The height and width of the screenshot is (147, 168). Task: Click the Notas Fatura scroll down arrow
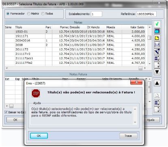click(x=149, y=102)
